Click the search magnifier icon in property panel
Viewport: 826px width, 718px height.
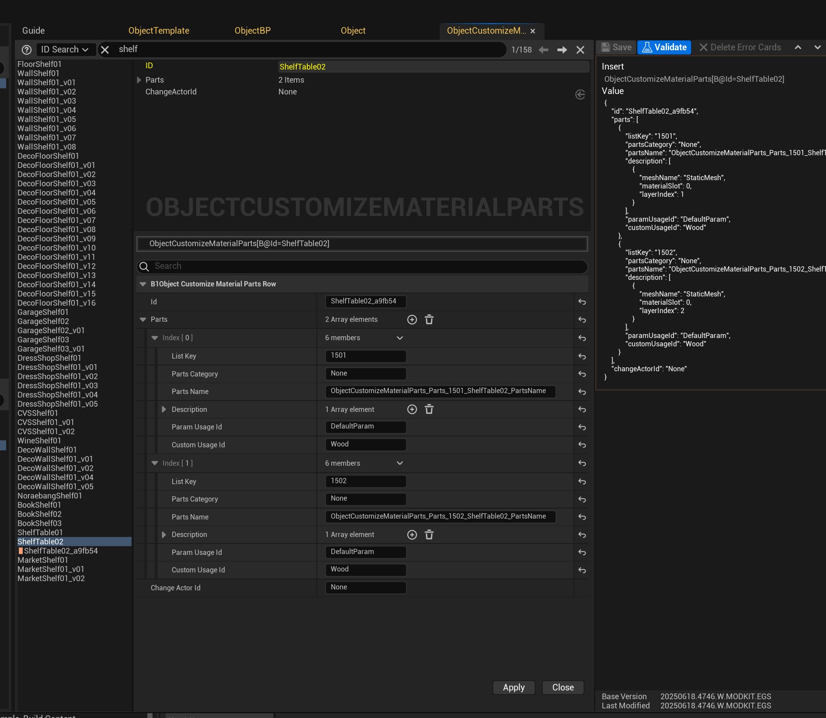point(144,266)
